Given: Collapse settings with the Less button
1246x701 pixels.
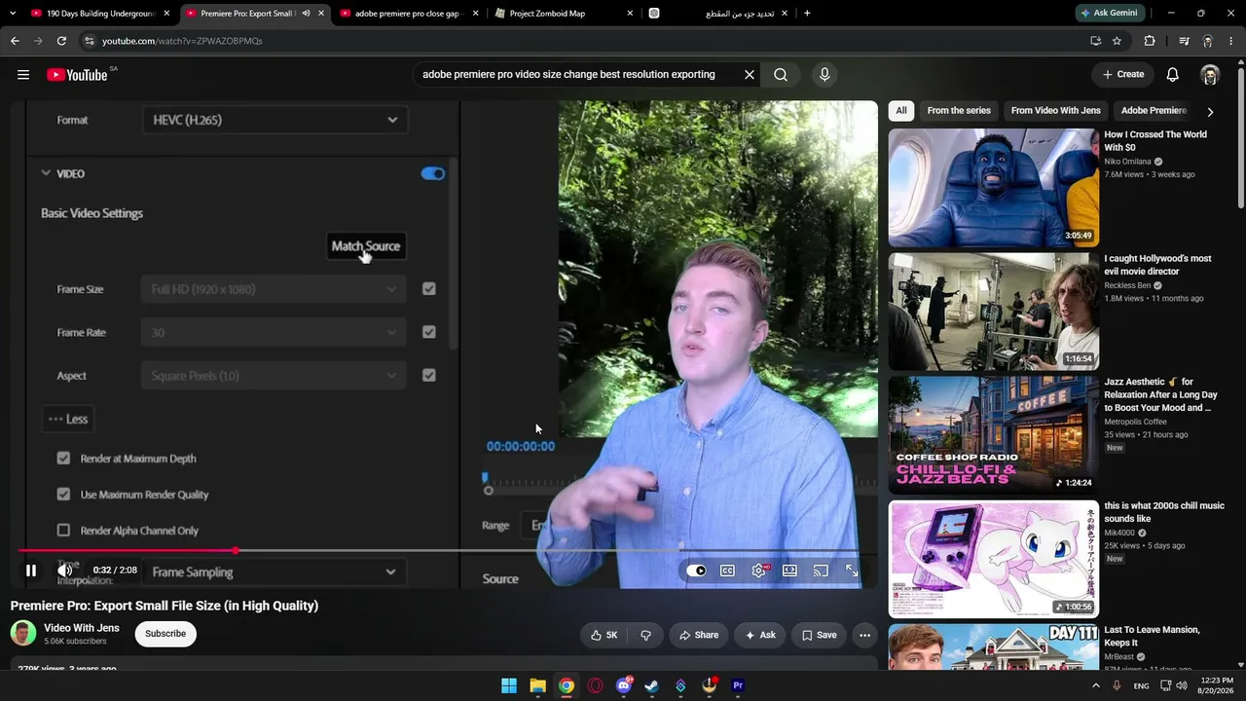Looking at the screenshot, I should point(68,419).
